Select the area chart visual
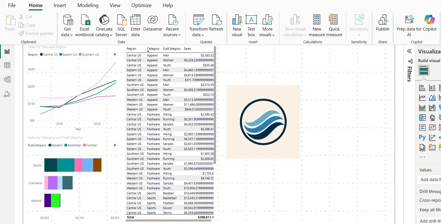 [x=432, y=98]
